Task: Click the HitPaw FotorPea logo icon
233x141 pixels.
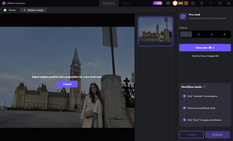Action: tap(4, 3)
